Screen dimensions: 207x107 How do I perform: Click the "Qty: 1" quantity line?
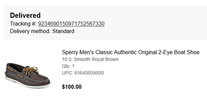[68, 66]
